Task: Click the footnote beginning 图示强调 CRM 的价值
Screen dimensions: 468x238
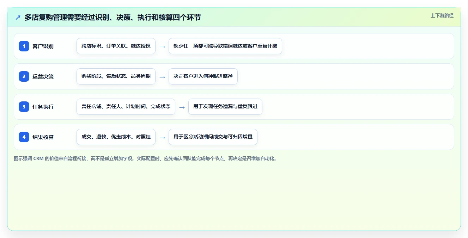Action: pos(146,158)
